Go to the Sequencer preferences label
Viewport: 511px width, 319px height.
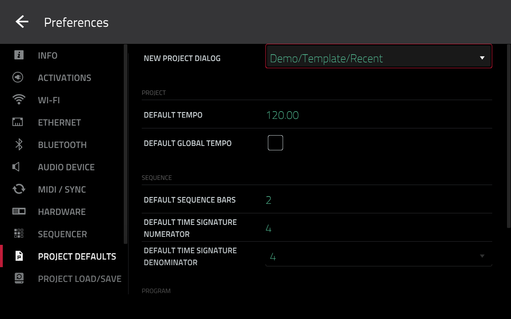62,234
